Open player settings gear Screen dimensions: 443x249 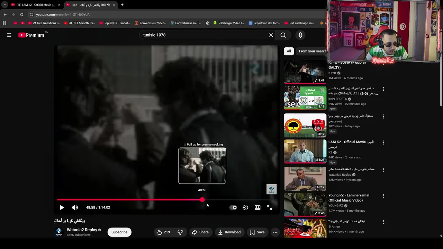pos(245,207)
